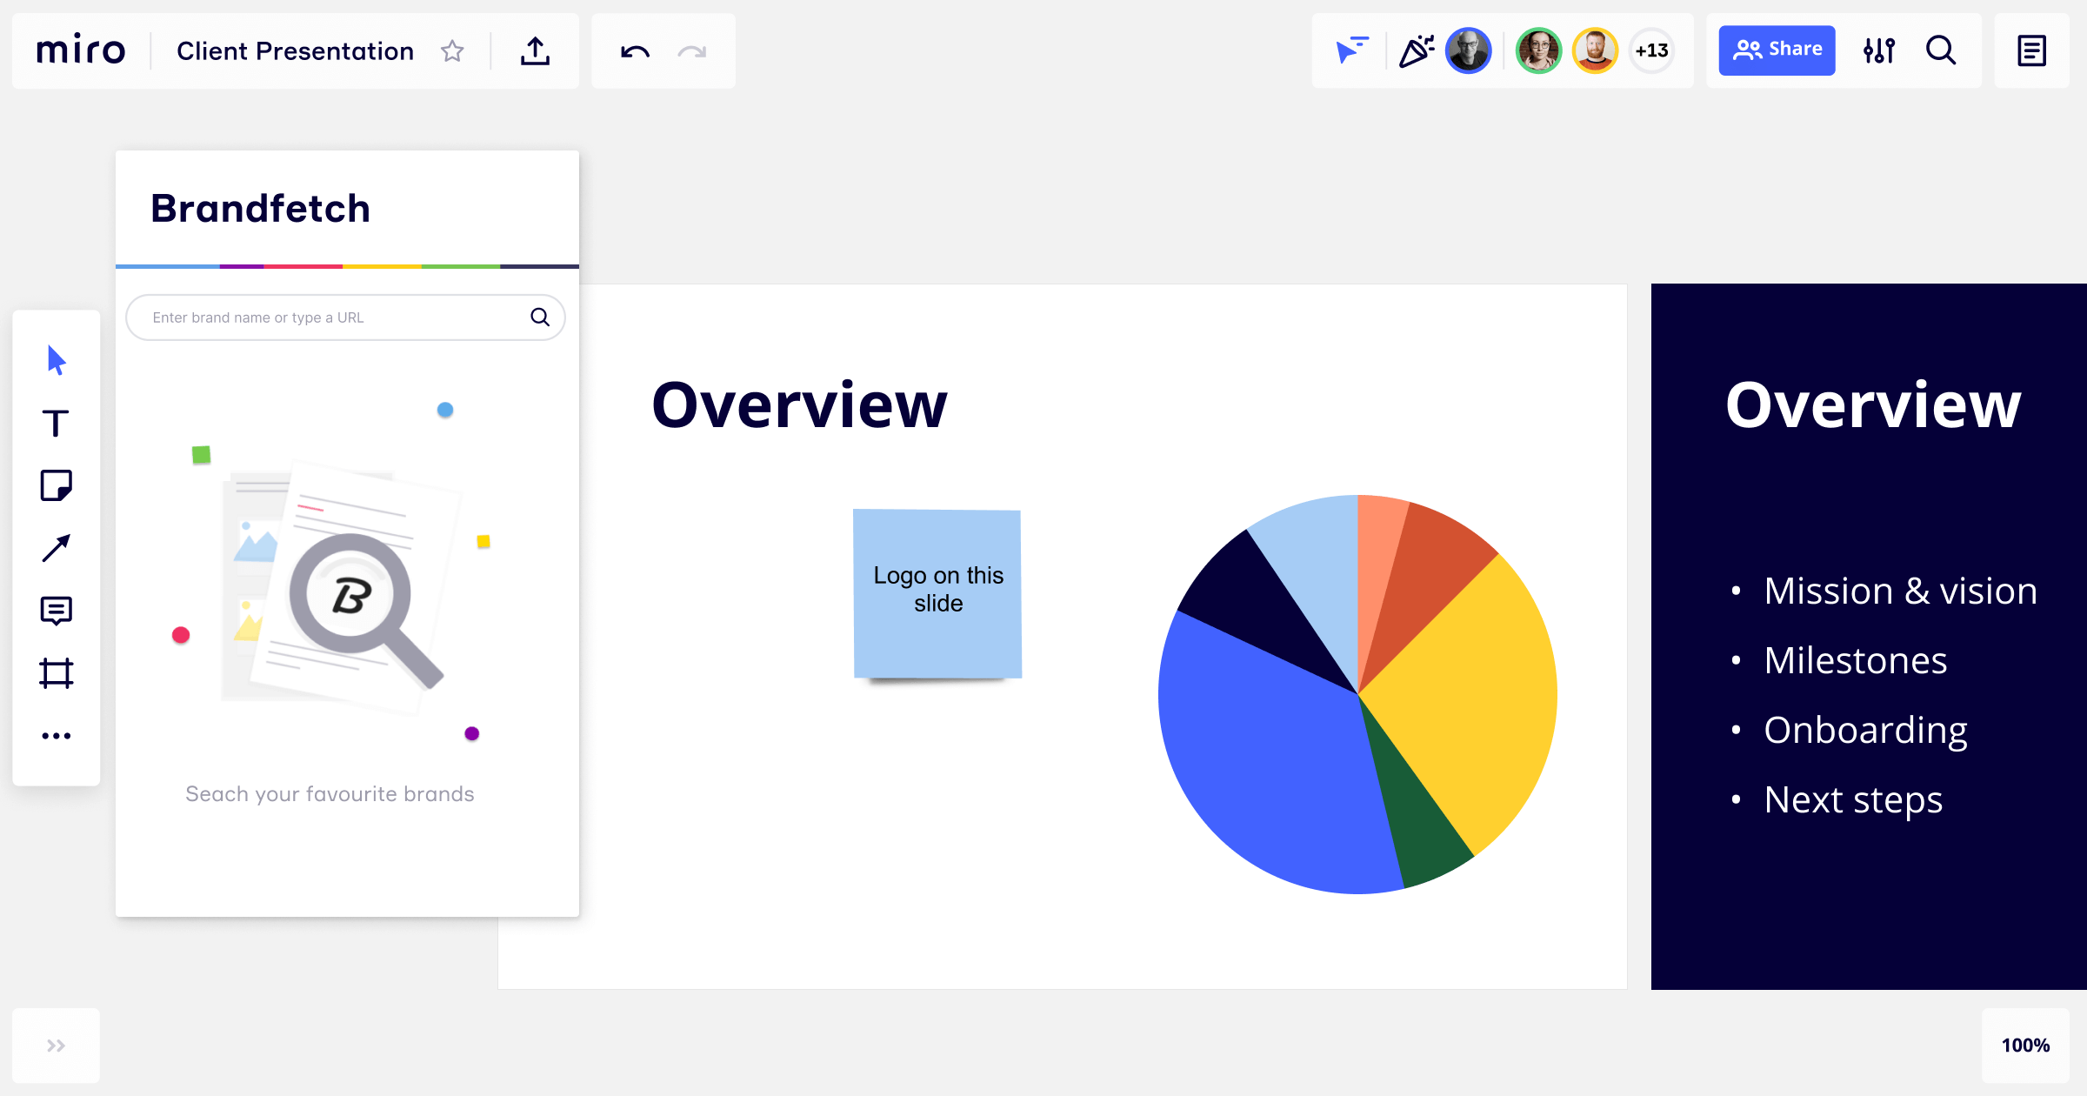Toggle collaborators' cursors icon
The height and width of the screenshot is (1096, 2087).
pyautogui.click(x=1352, y=50)
